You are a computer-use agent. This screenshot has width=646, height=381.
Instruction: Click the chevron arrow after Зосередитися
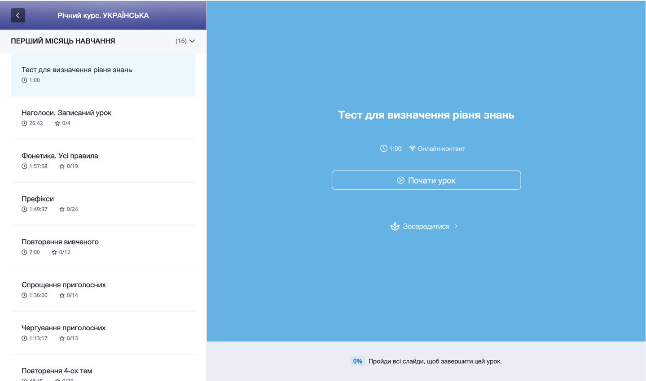[x=456, y=226]
